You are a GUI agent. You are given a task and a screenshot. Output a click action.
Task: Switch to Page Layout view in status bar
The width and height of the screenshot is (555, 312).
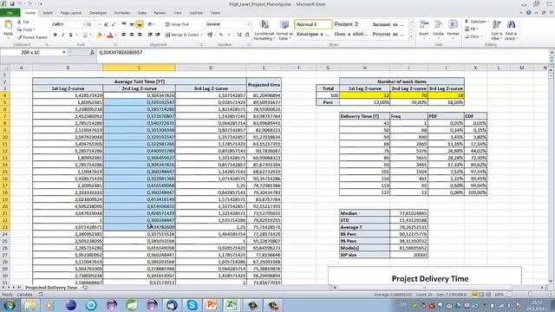[x=481, y=295]
